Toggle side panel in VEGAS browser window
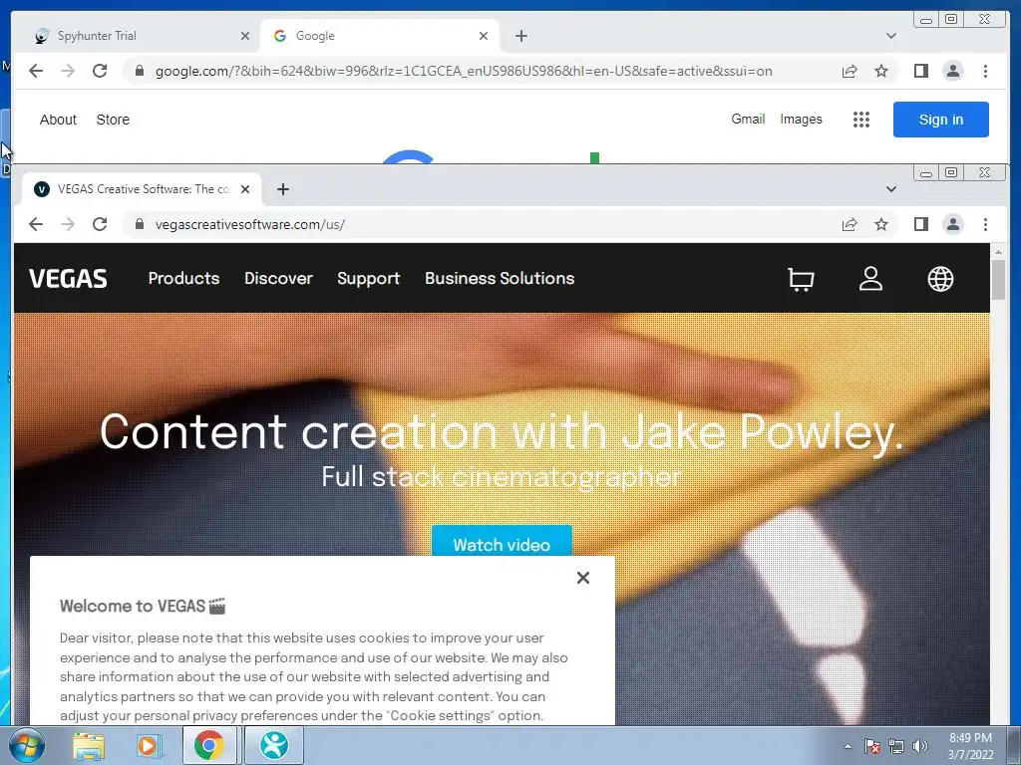The image size is (1021, 765). [920, 224]
